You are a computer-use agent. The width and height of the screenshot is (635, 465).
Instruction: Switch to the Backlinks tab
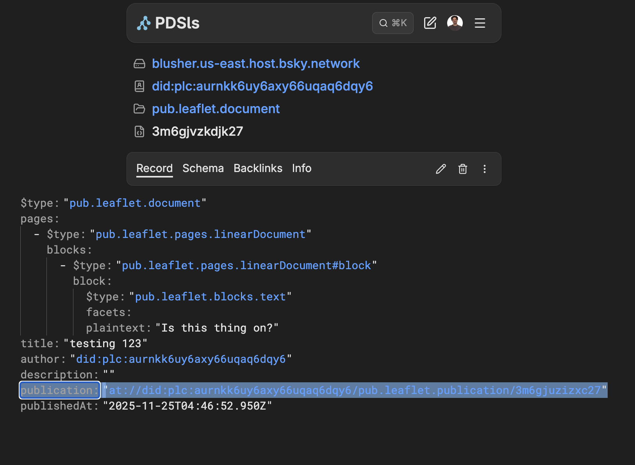click(258, 168)
